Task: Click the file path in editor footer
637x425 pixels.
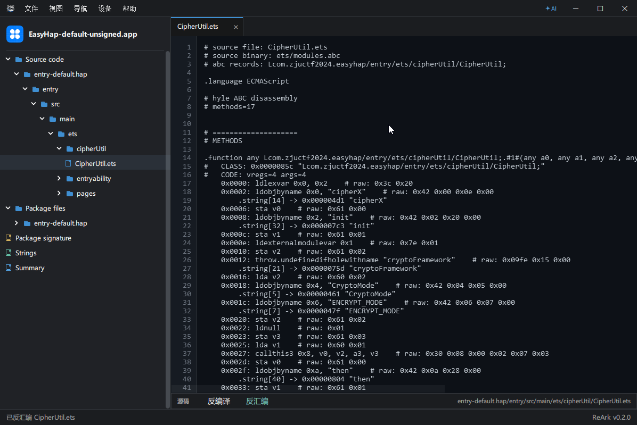Action: [x=544, y=401]
